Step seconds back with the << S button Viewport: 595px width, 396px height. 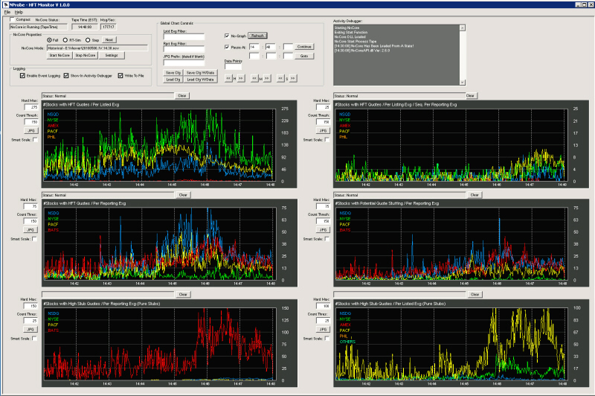tap(280, 78)
